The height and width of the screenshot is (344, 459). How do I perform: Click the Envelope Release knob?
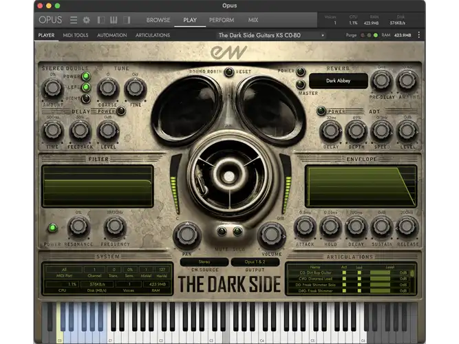(x=407, y=226)
